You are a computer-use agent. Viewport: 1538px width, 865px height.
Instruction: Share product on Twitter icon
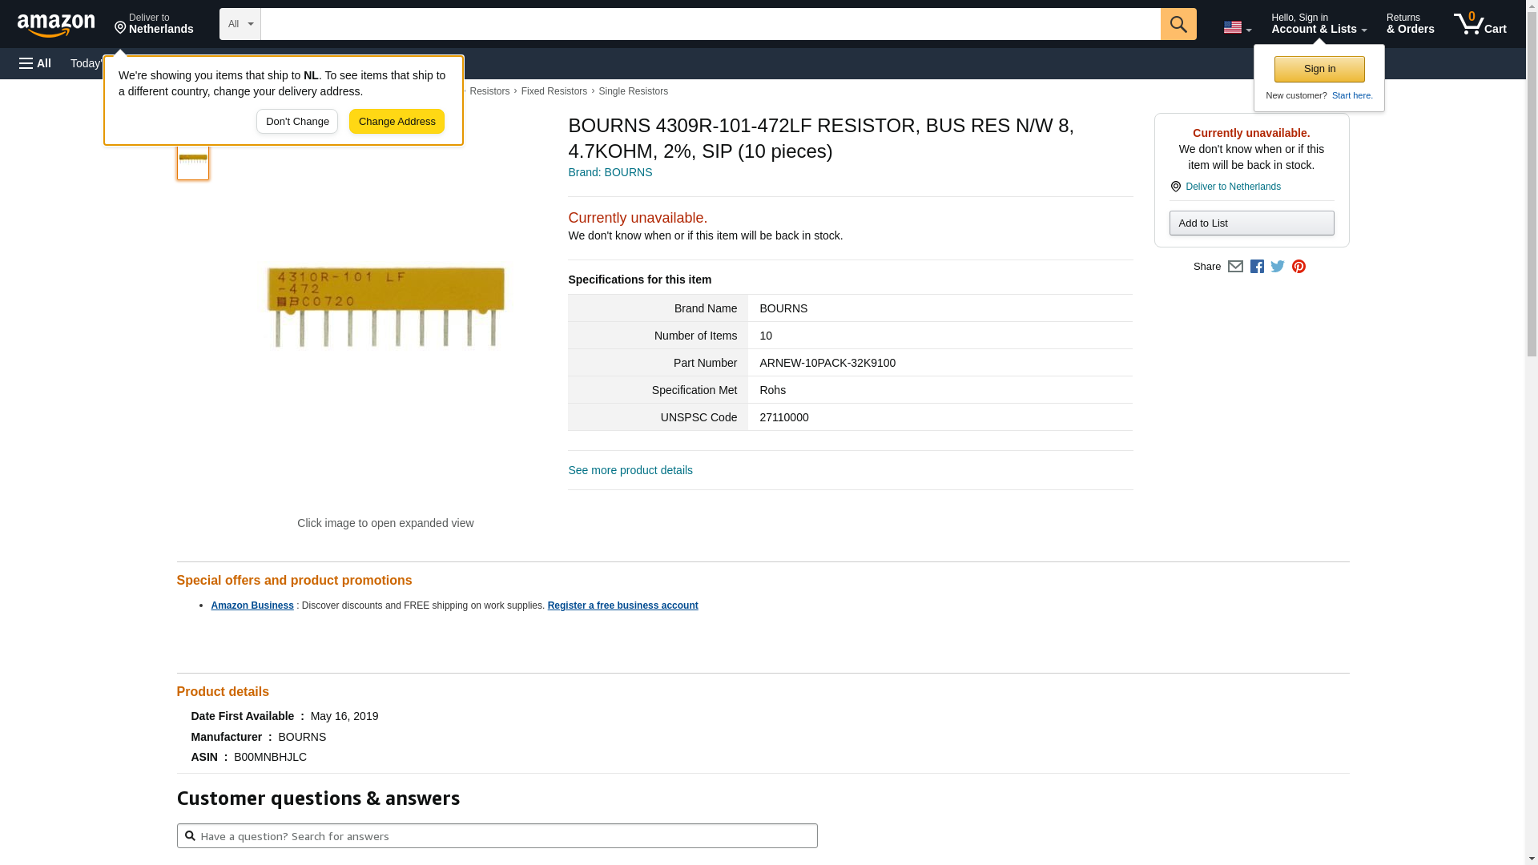[x=1278, y=267]
